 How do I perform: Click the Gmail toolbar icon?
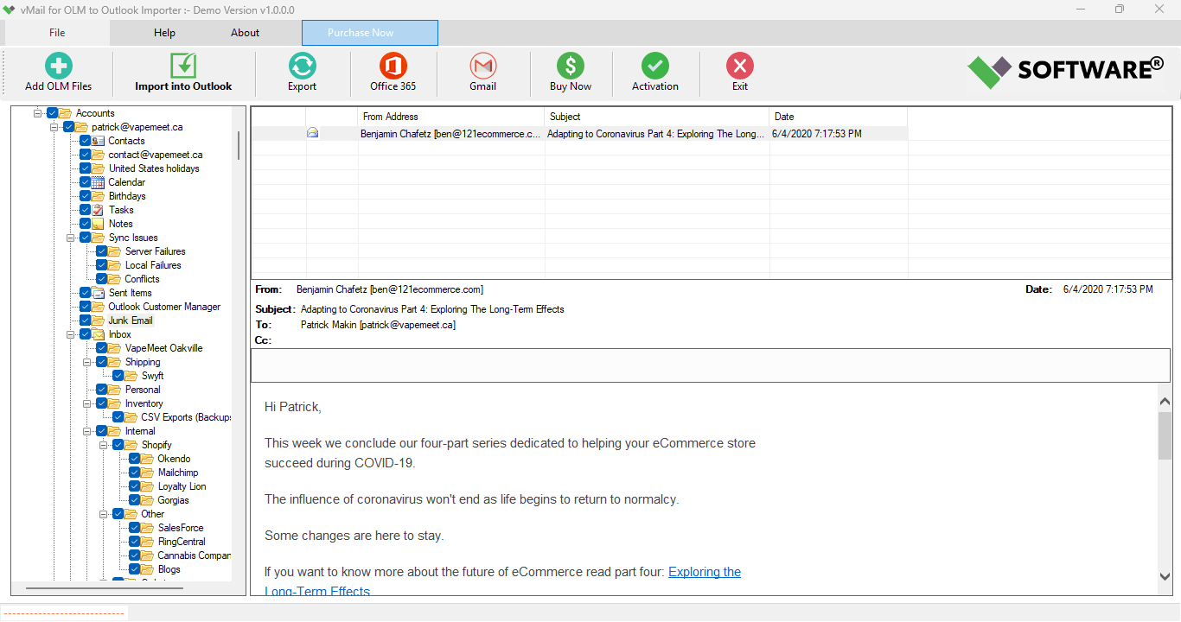[483, 66]
